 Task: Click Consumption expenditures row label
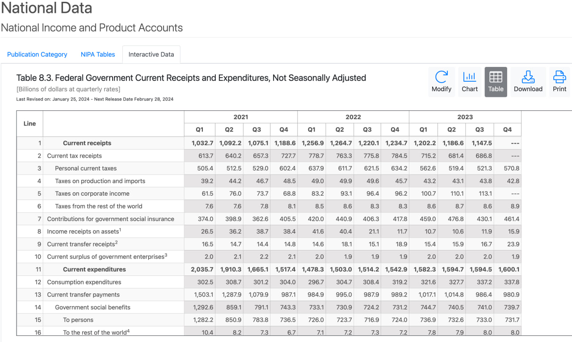click(x=84, y=282)
